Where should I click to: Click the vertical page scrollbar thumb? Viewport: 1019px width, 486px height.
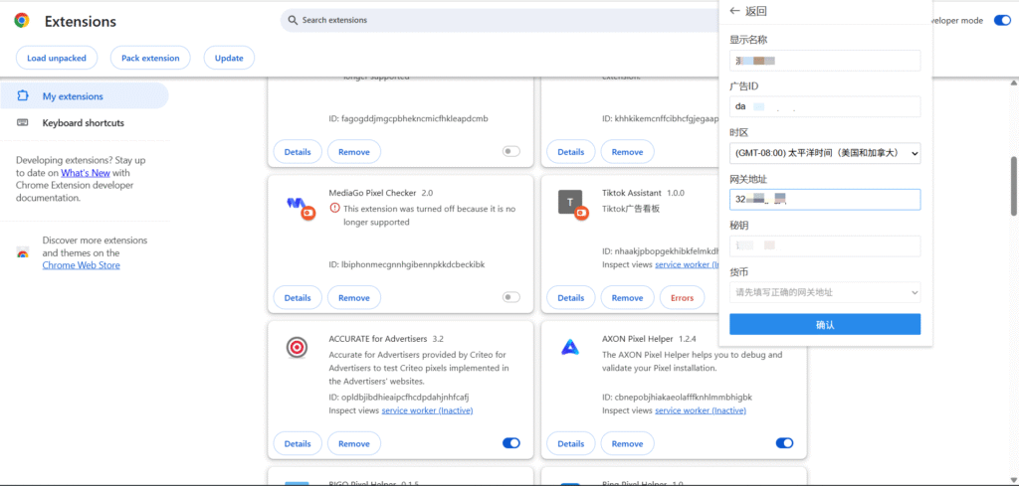point(1014,186)
